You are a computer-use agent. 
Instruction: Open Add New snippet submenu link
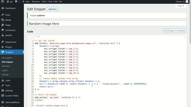coord(6,66)
